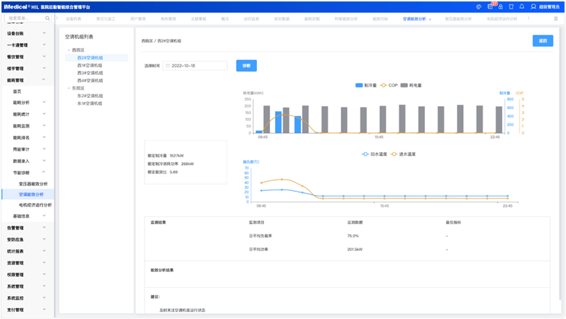Toggle the 进水温度 legend item

coord(403,154)
